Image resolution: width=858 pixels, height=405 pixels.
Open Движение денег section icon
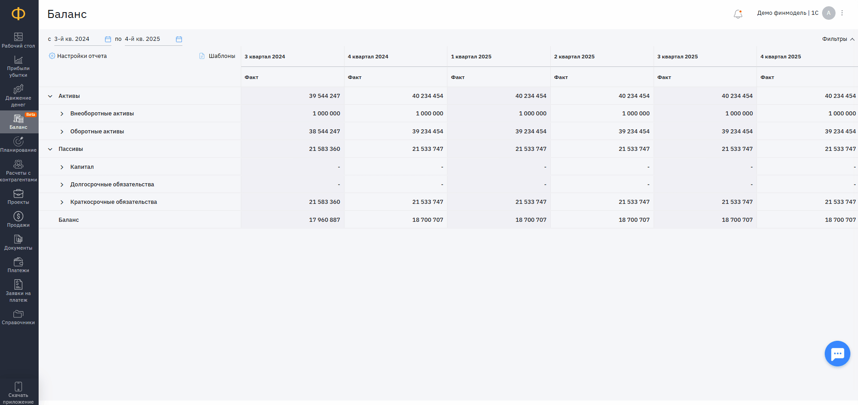[18, 89]
